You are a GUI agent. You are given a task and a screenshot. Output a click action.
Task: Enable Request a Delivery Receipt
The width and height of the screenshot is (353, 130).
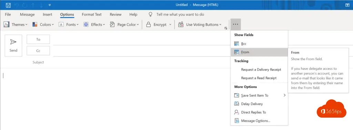pyautogui.click(x=259, y=69)
